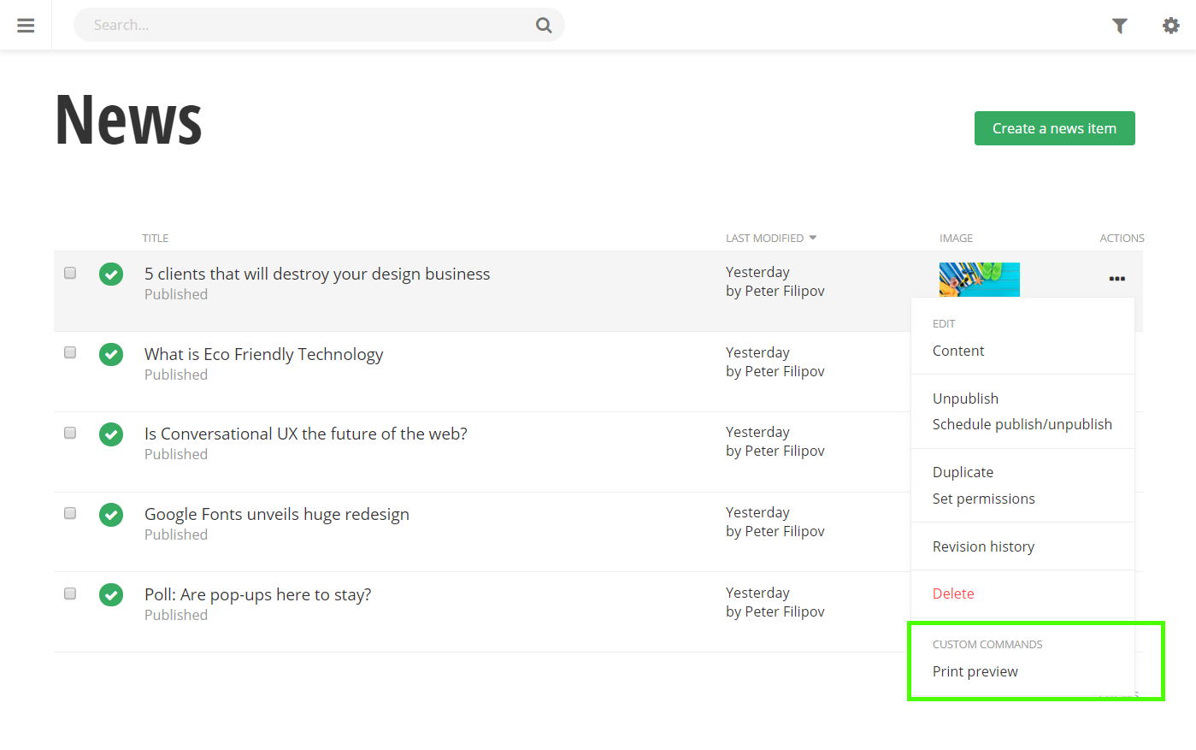Select Delete in the actions menu
This screenshot has height=750, width=1196.
(x=952, y=594)
